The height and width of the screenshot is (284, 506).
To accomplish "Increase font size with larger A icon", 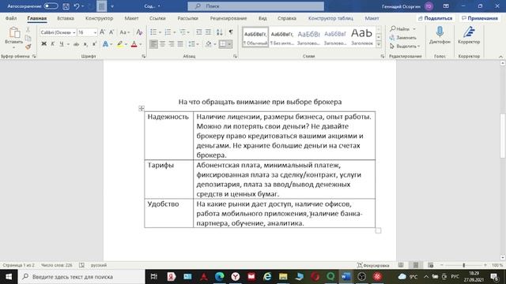I will click(x=102, y=32).
